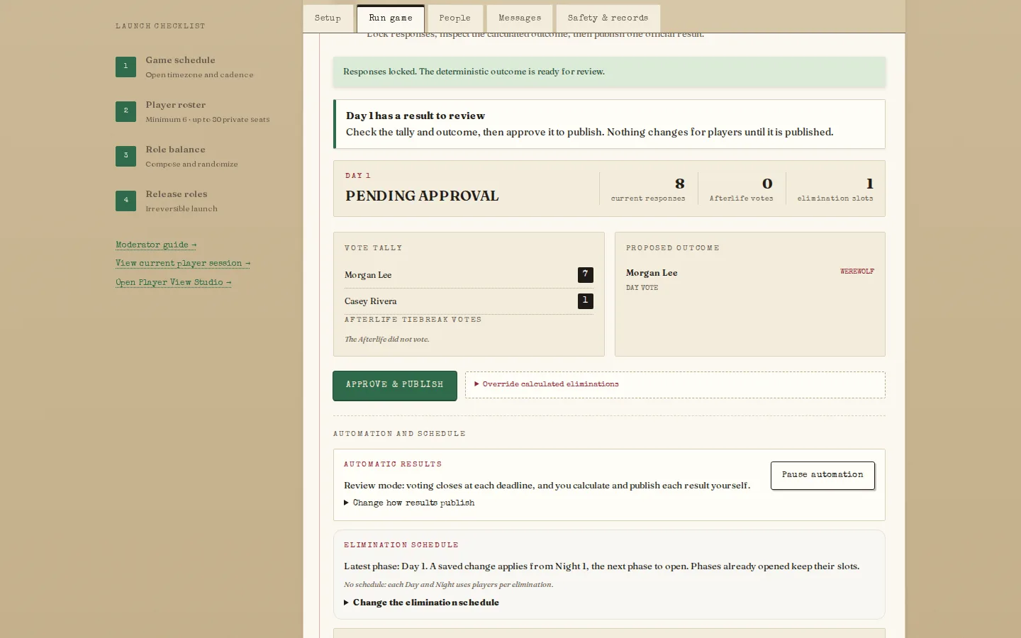The height and width of the screenshot is (638, 1021).
Task: Open the People tab
Action: pos(454,18)
